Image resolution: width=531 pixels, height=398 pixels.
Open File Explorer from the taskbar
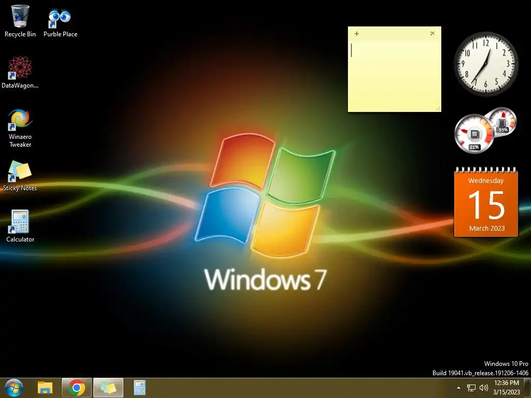tap(45, 388)
